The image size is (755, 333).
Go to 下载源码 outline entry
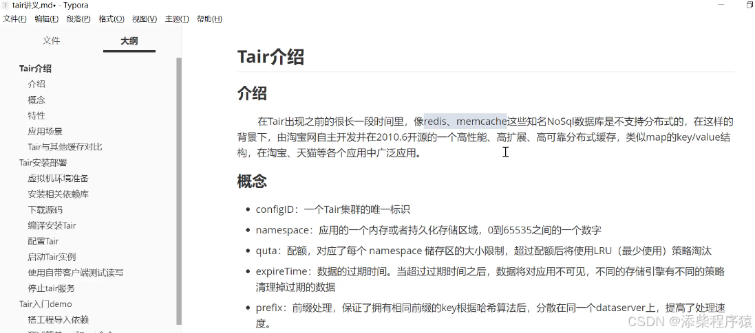tap(45, 209)
